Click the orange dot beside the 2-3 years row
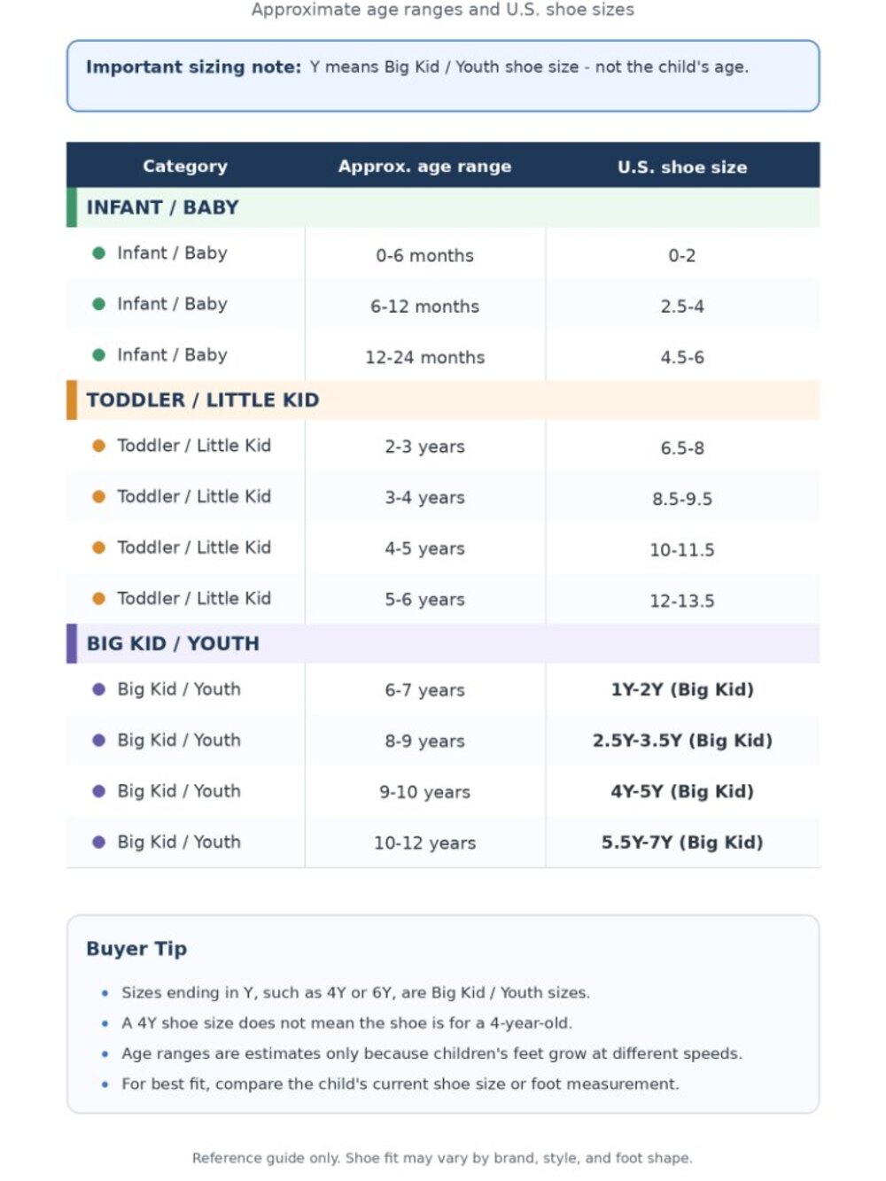This screenshot has width=886, height=1181. coord(99,446)
